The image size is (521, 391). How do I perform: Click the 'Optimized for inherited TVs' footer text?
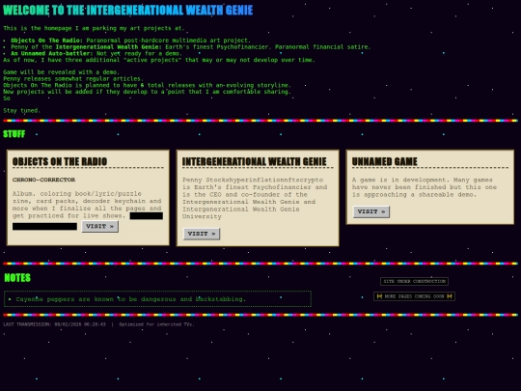pyautogui.click(x=156, y=324)
